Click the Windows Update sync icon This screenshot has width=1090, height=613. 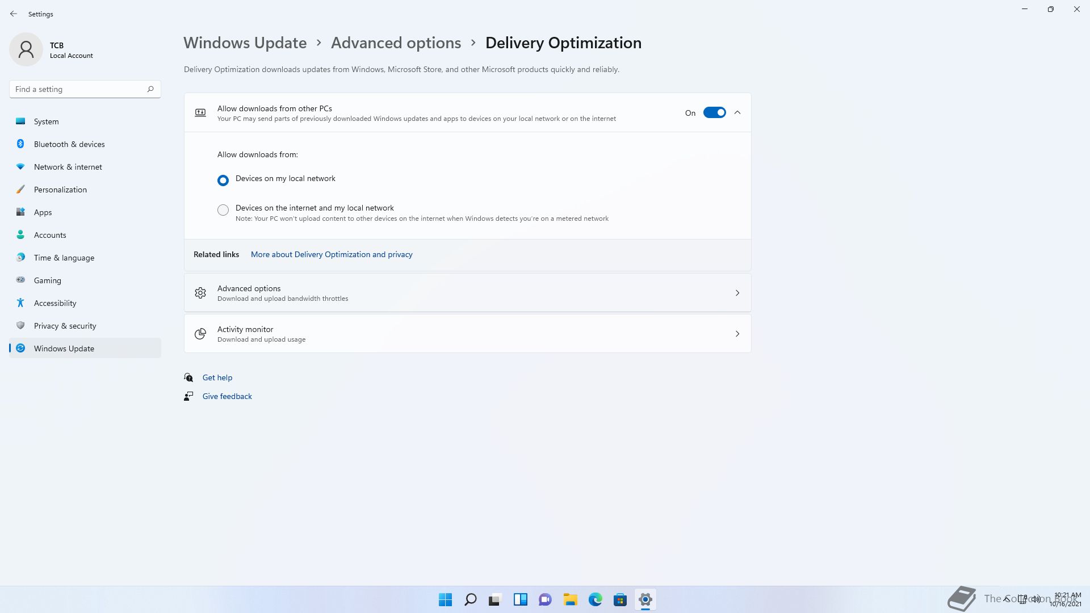20,348
